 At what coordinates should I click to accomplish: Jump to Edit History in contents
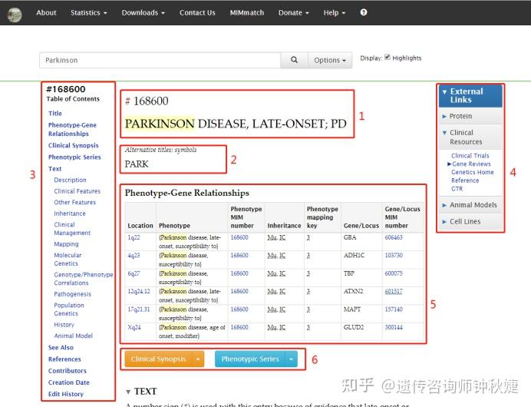66,394
